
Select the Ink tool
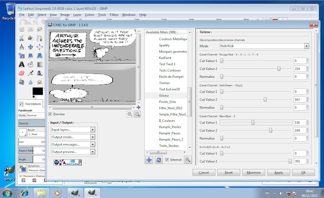(40, 73)
